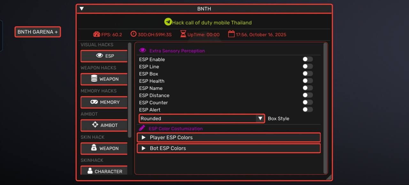
Task: Expand the Player ESP Colors section
Action: pyautogui.click(x=228, y=137)
